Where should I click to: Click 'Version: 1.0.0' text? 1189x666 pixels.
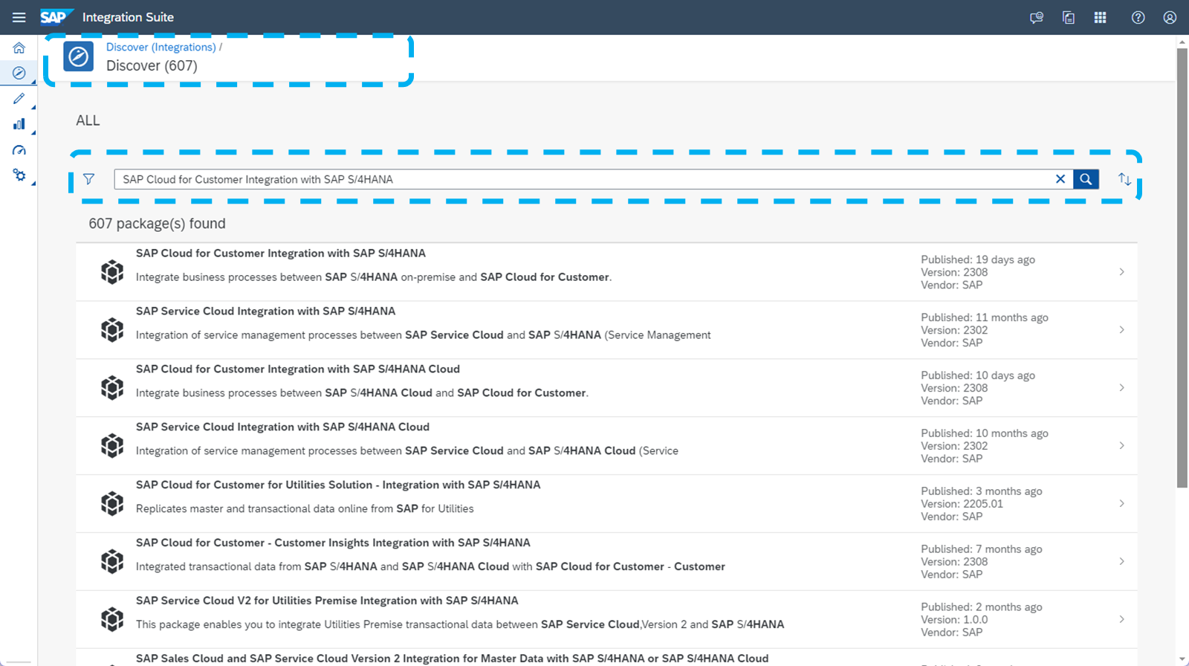(x=954, y=620)
